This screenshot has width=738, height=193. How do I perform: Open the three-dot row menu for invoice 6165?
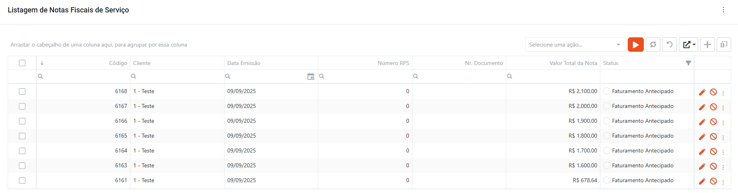click(x=723, y=137)
